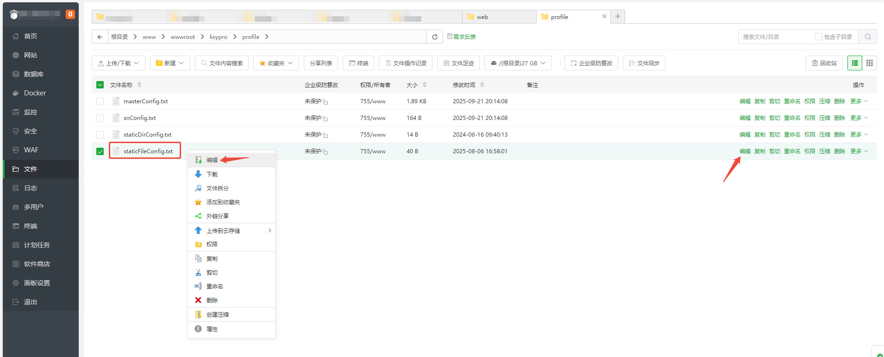This screenshot has height=357, width=884.
Task: Choose 创建压缩 in context menu
Action: pos(232,315)
